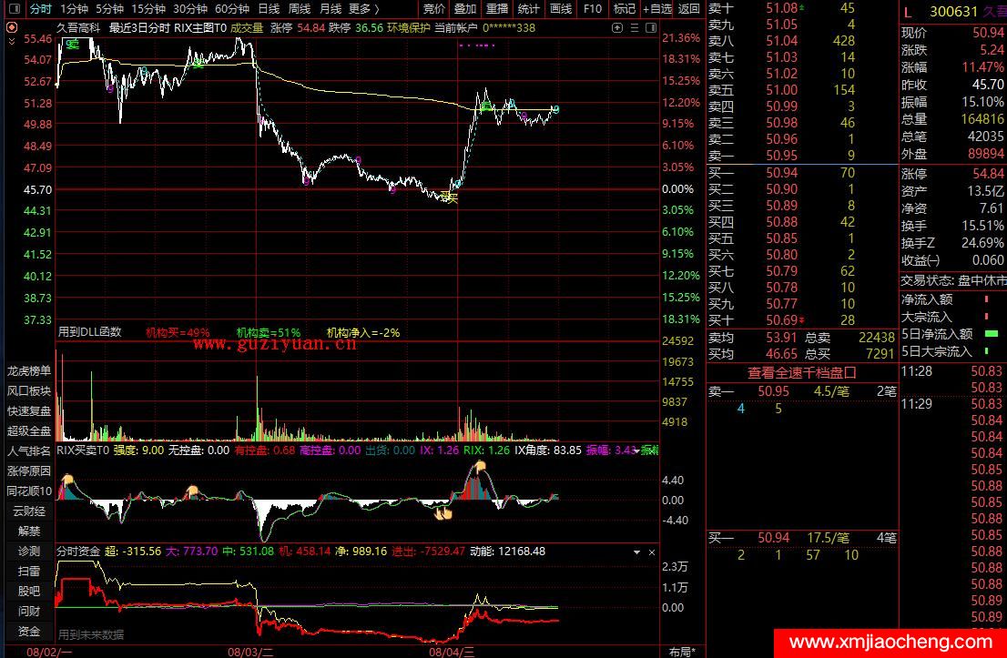Viewport: 1007px width, 658px height.
Task: Expand the double-chevron below the target icon
Action: tap(11, 42)
